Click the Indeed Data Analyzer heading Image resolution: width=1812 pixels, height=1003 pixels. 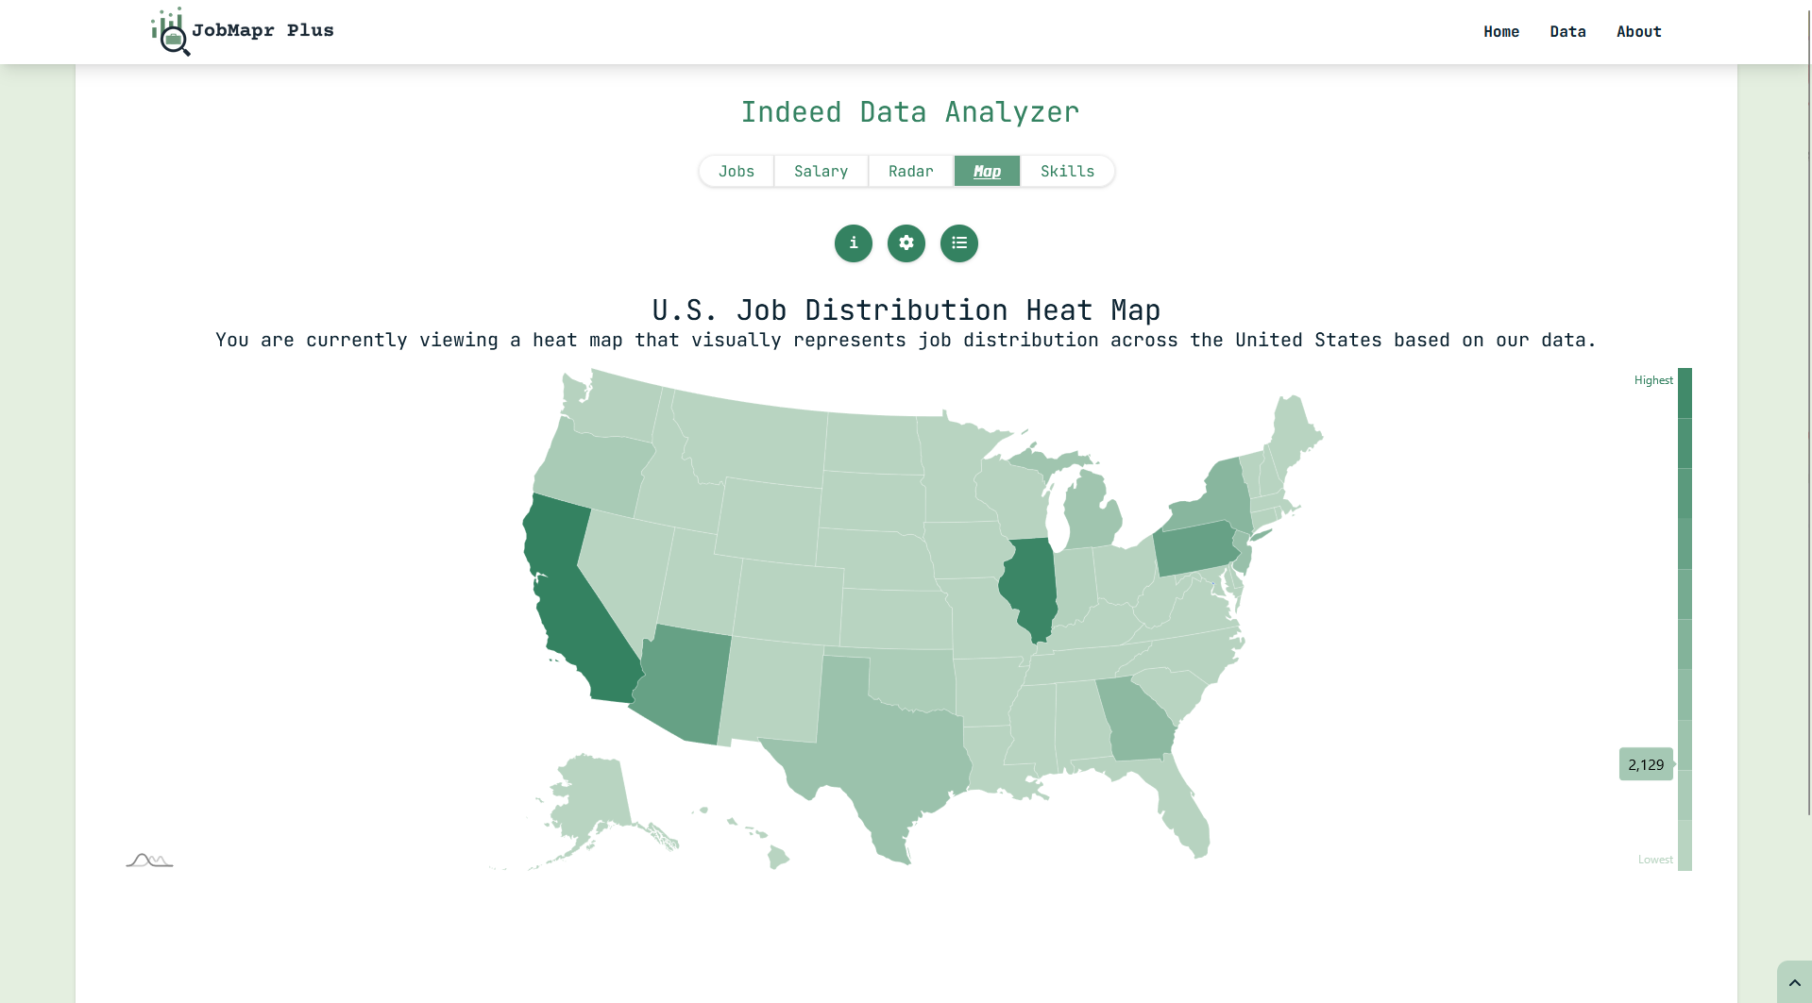tap(909, 112)
